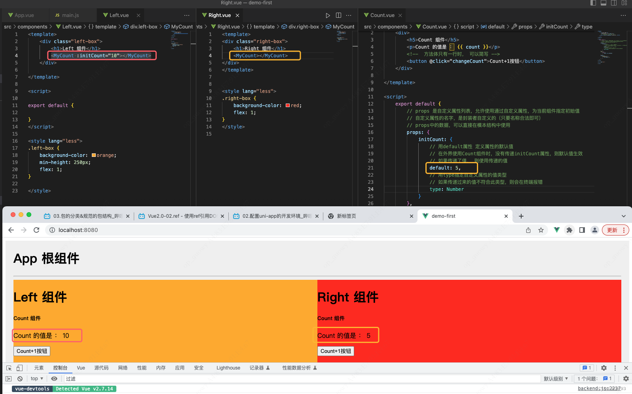Viewport: 632px width, 394px height.
Task: Open the 默认级别 log level dropdown
Action: pyautogui.click(x=556, y=379)
